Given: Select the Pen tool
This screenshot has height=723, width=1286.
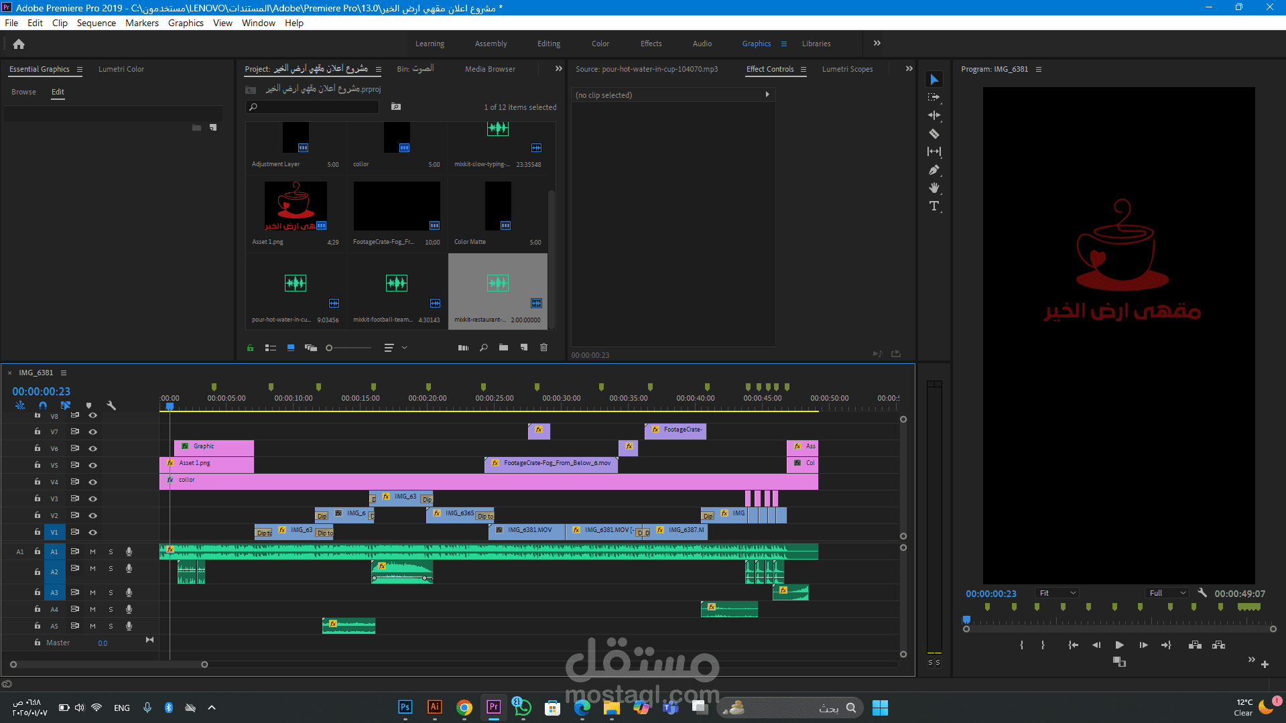Looking at the screenshot, I should coord(934,170).
